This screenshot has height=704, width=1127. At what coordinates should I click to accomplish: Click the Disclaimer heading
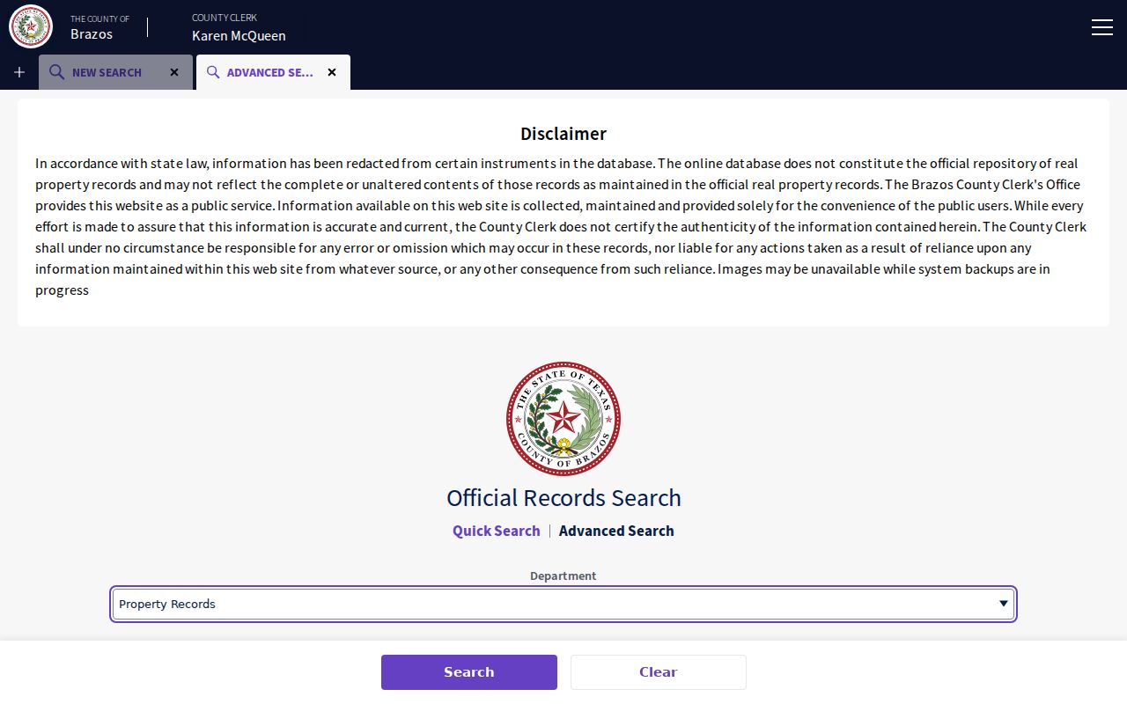pyautogui.click(x=563, y=134)
